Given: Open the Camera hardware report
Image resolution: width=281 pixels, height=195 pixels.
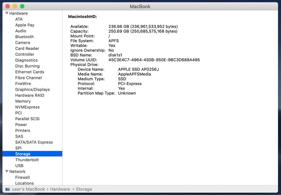Looking at the screenshot, I should [22, 42].
